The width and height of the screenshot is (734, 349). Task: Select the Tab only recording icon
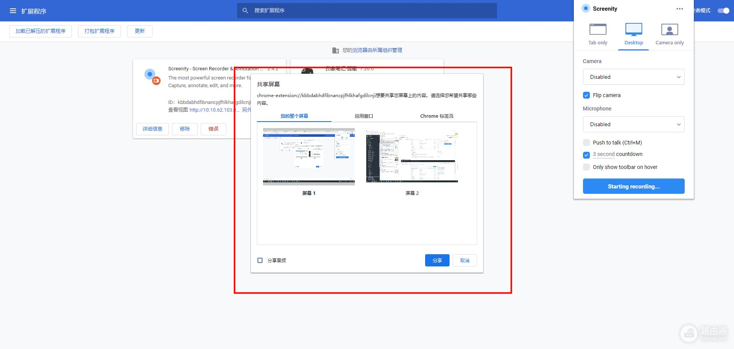click(x=598, y=29)
